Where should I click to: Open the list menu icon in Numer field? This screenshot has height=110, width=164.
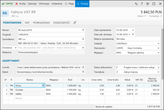[x=83, y=30]
